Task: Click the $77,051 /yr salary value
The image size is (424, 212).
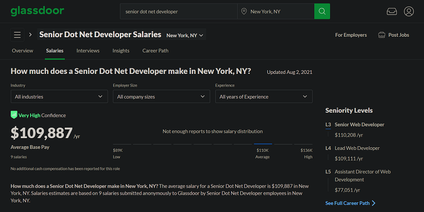Action: [347, 190]
